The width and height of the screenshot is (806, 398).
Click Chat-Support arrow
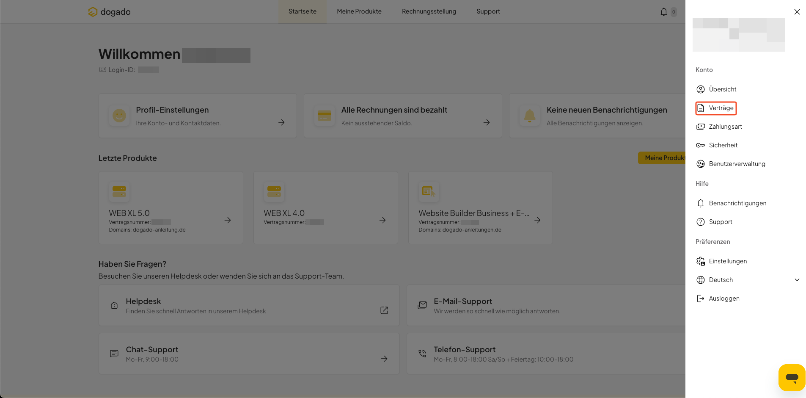pos(384,359)
